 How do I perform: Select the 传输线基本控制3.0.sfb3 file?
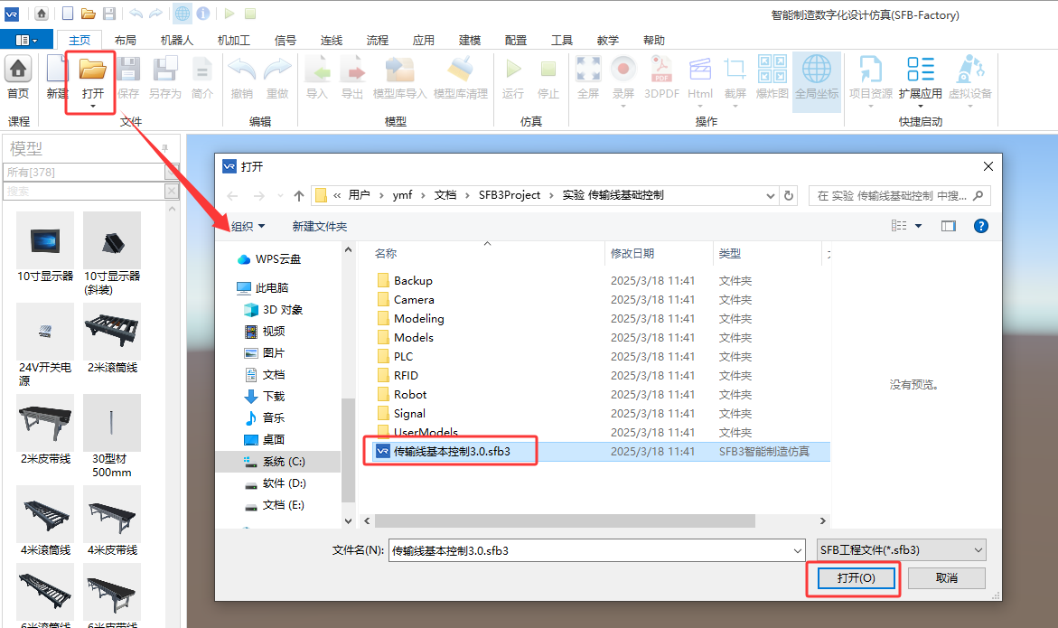coord(452,451)
